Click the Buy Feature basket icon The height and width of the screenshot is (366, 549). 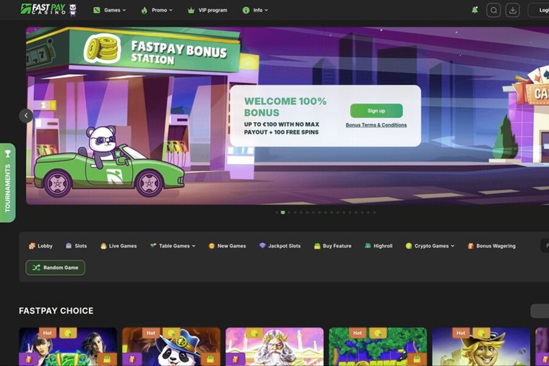(x=317, y=246)
